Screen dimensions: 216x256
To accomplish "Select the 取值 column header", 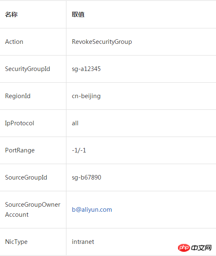I will [78, 15].
